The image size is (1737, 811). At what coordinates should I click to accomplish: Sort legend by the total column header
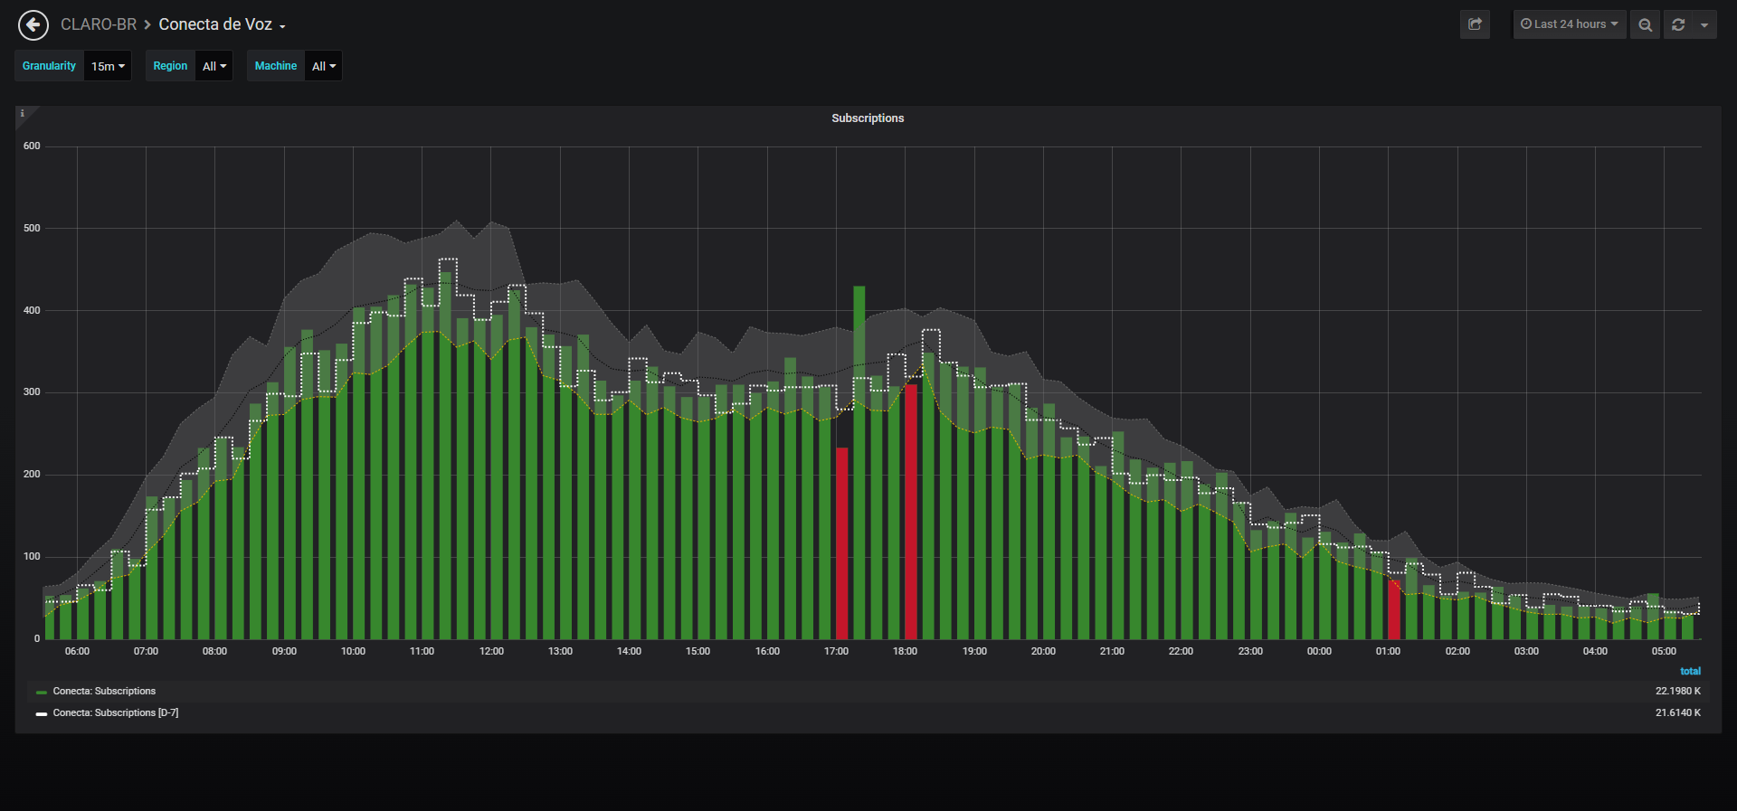tap(1690, 672)
